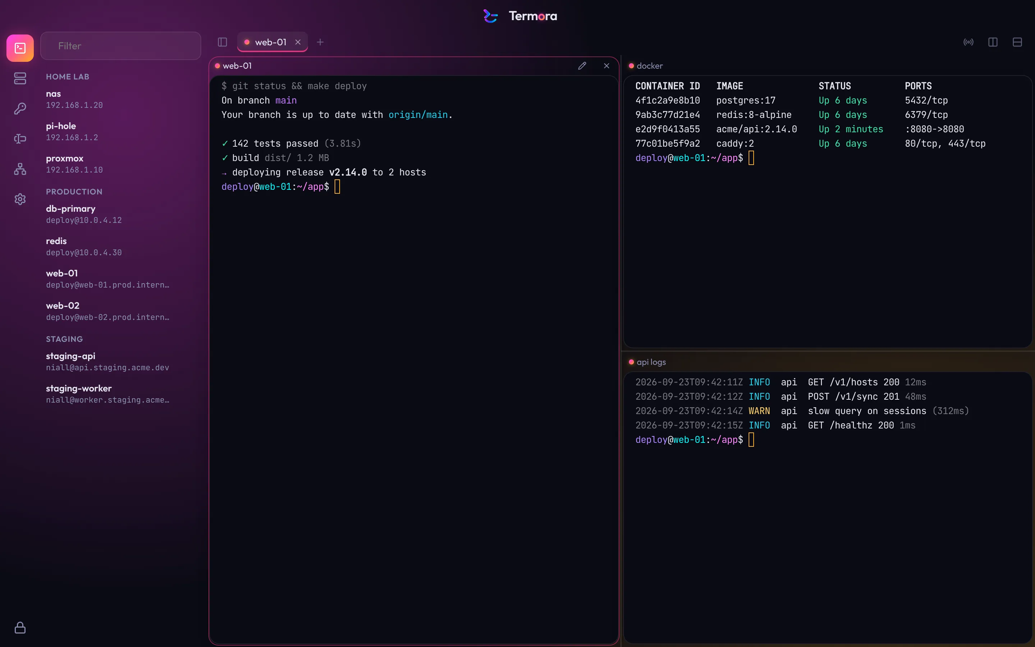Click 'GET /healthz 200' log line
Image resolution: width=1035 pixels, height=647 pixels.
coord(851,425)
